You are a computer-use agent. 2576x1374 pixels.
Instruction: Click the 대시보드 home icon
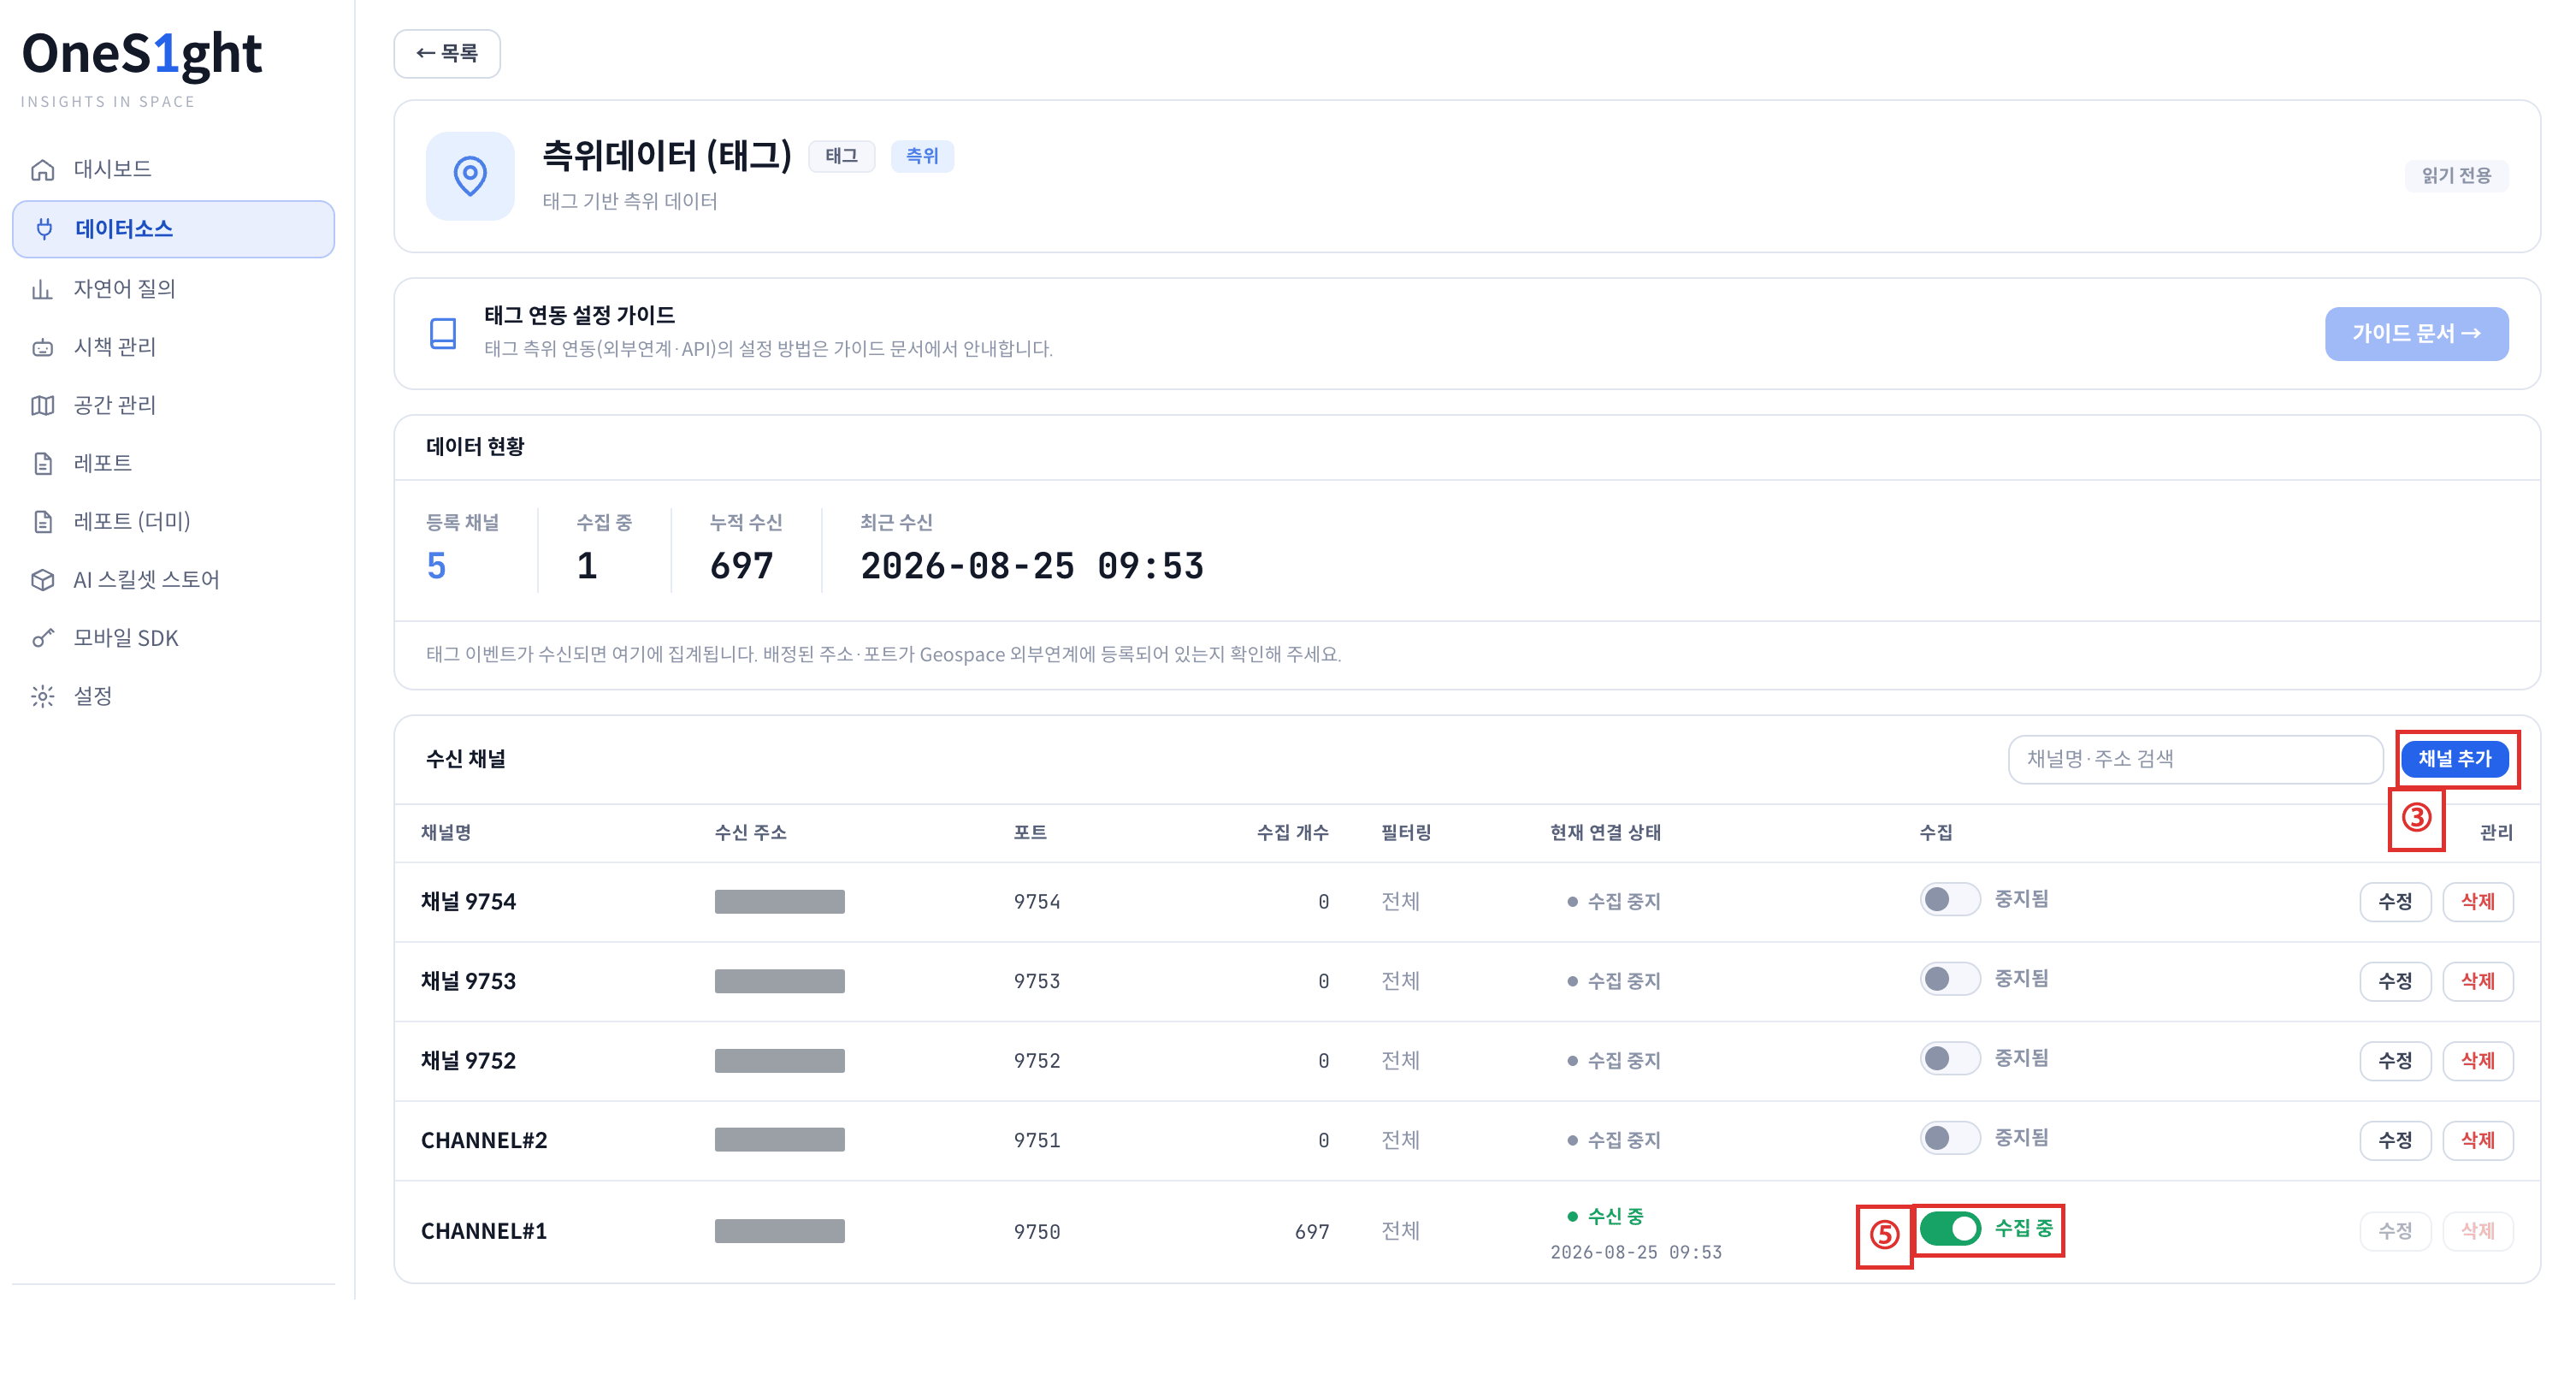tap(42, 170)
